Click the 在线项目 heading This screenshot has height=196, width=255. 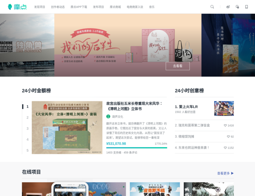[x=31, y=172]
